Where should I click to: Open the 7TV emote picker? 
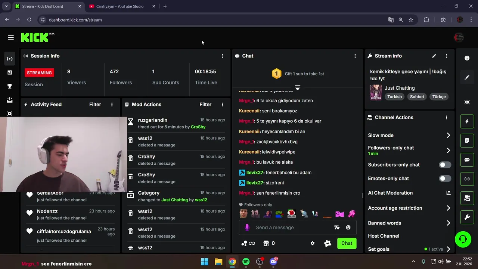click(337, 228)
